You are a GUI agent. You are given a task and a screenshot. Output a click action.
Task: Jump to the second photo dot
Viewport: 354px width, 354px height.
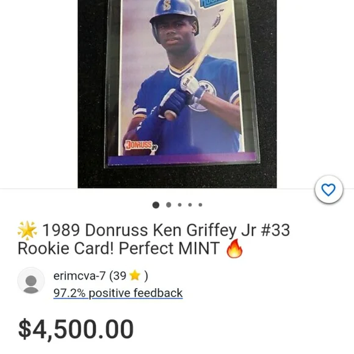(168, 204)
